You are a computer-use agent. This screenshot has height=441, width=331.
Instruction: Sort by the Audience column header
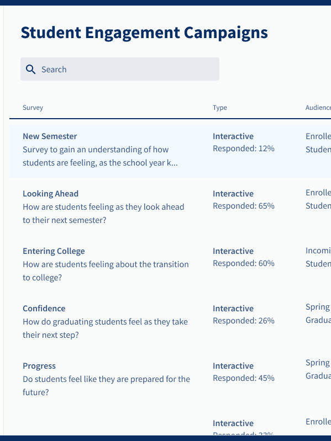318,108
